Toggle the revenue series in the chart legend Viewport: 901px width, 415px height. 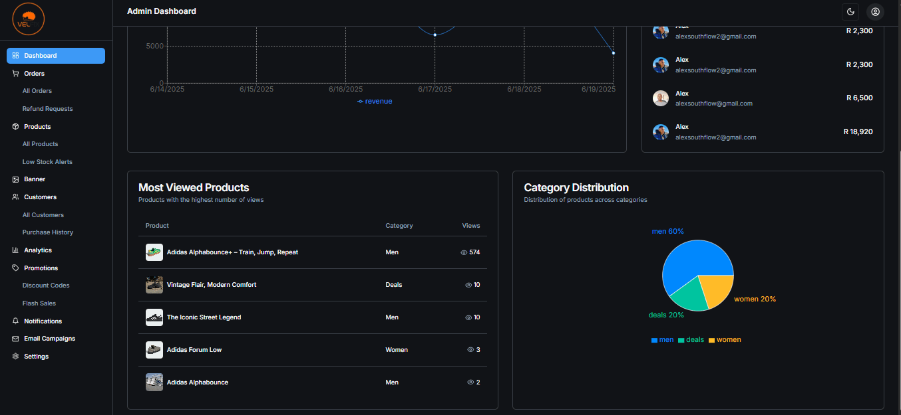coord(375,100)
